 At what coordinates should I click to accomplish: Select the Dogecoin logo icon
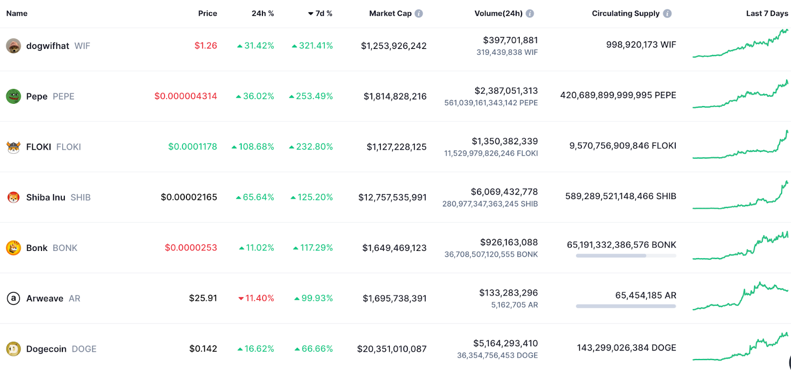pos(13,349)
